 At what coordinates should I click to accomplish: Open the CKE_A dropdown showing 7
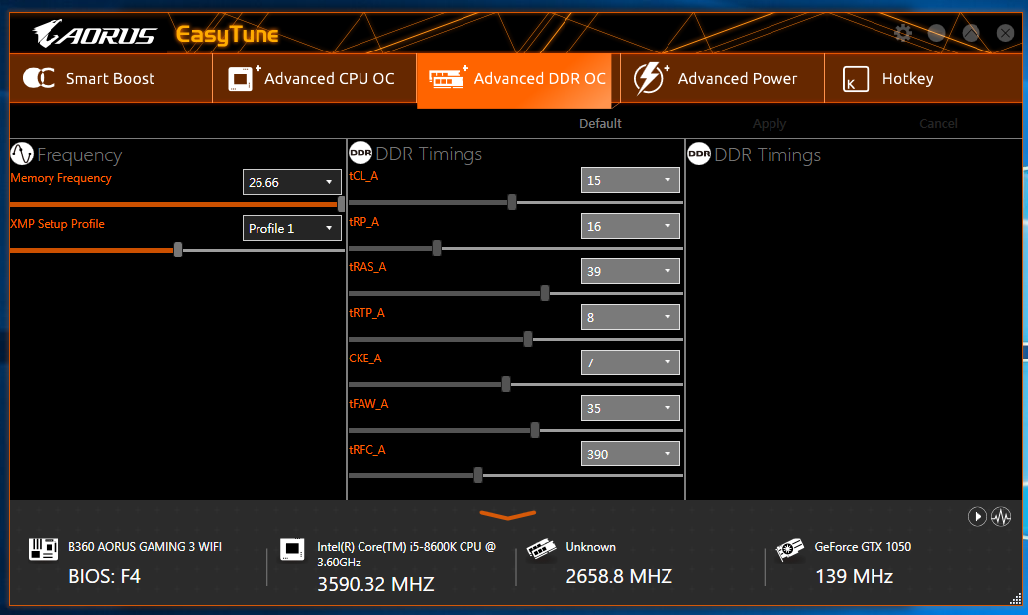pyautogui.click(x=630, y=362)
